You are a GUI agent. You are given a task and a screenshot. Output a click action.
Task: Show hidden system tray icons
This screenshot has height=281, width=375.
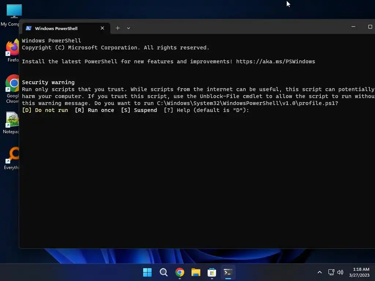click(x=319, y=272)
